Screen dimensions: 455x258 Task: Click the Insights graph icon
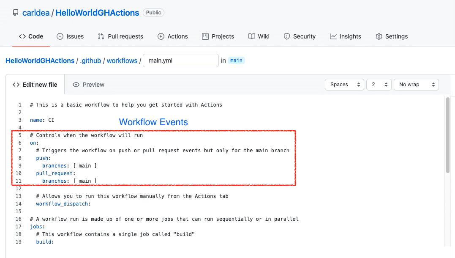[x=333, y=36]
